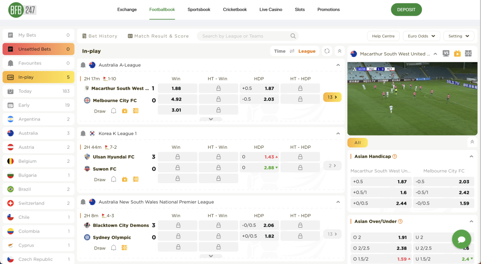This screenshot has height=264, width=481.
Task: Click the VS stats icon above video
Action: point(446,54)
